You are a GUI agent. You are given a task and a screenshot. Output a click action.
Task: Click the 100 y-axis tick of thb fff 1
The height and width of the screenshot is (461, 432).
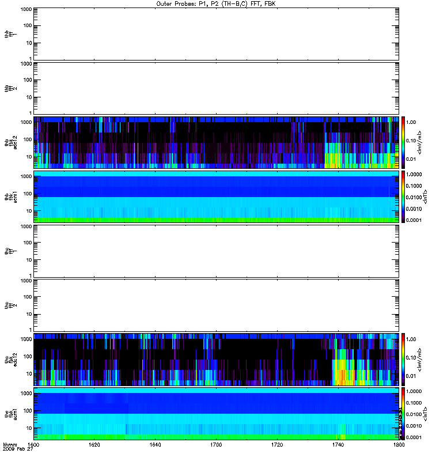(28, 25)
